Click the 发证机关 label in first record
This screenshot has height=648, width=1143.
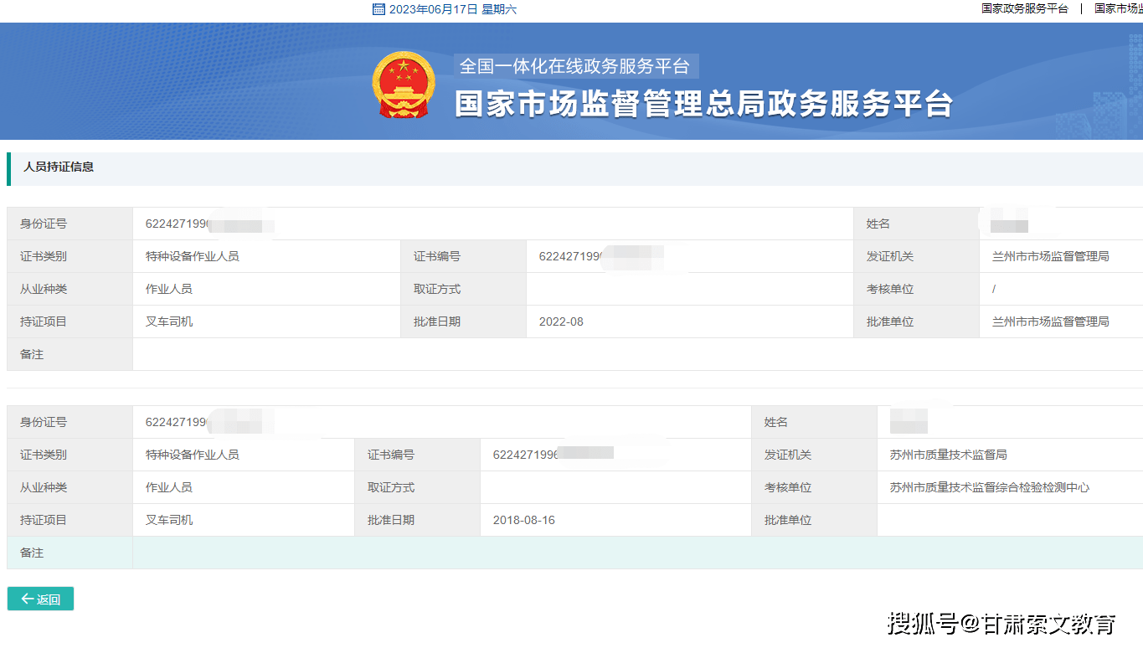(890, 256)
